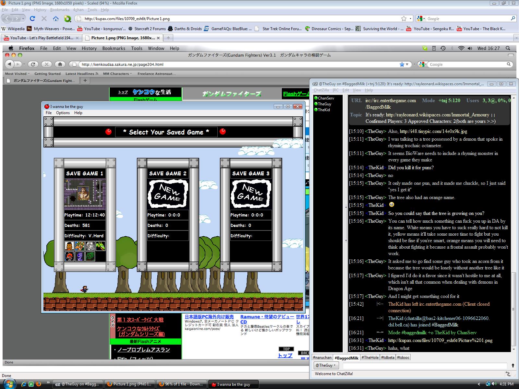Click the green swirl toolbar icon

tap(67, 18)
